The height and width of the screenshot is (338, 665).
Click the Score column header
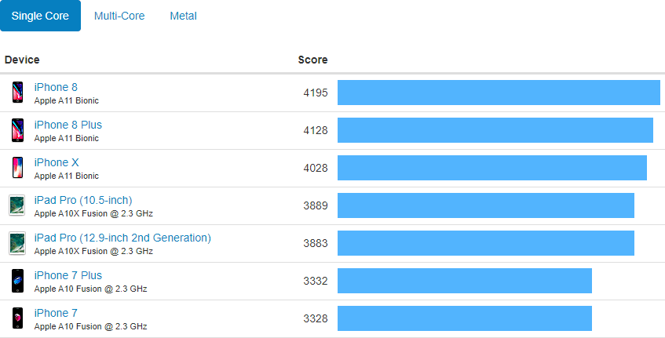[312, 60]
